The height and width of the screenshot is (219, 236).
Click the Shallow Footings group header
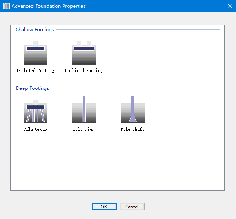click(x=35, y=30)
